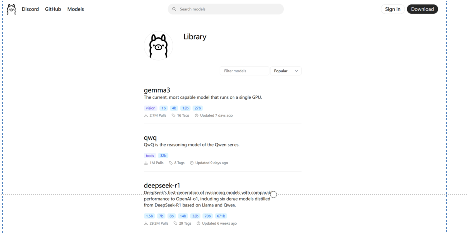Focus the Filter models input
468x234 pixels.
point(244,71)
